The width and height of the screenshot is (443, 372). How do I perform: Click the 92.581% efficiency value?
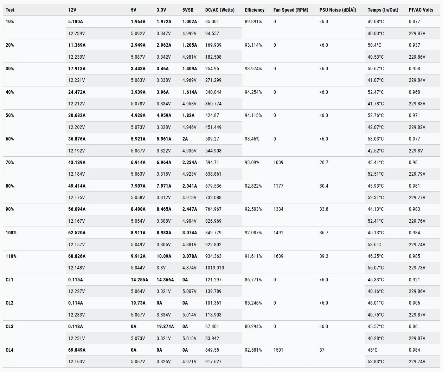click(253, 350)
